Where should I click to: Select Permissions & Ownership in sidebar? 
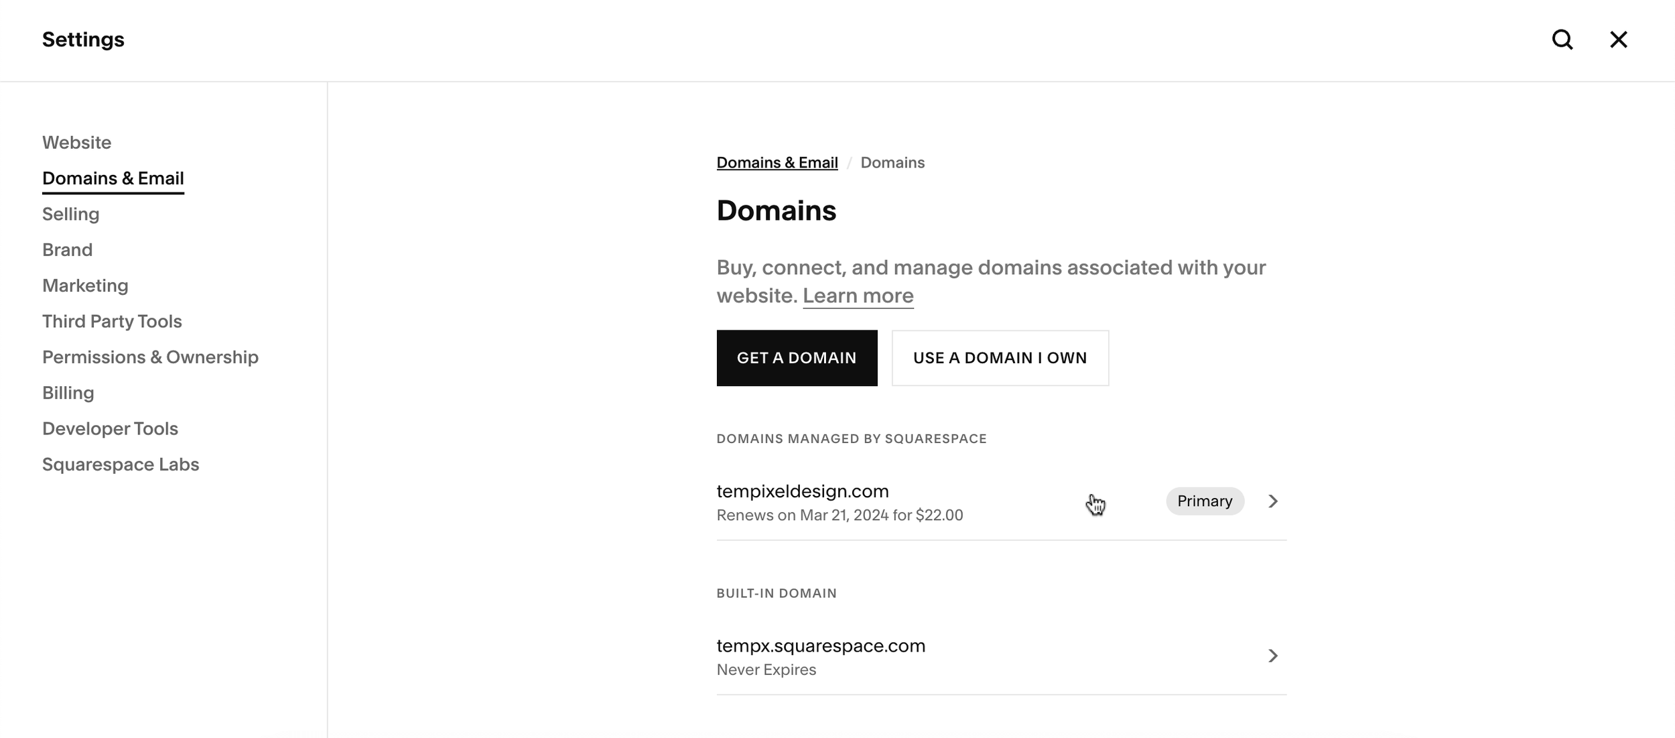(x=150, y=357)
